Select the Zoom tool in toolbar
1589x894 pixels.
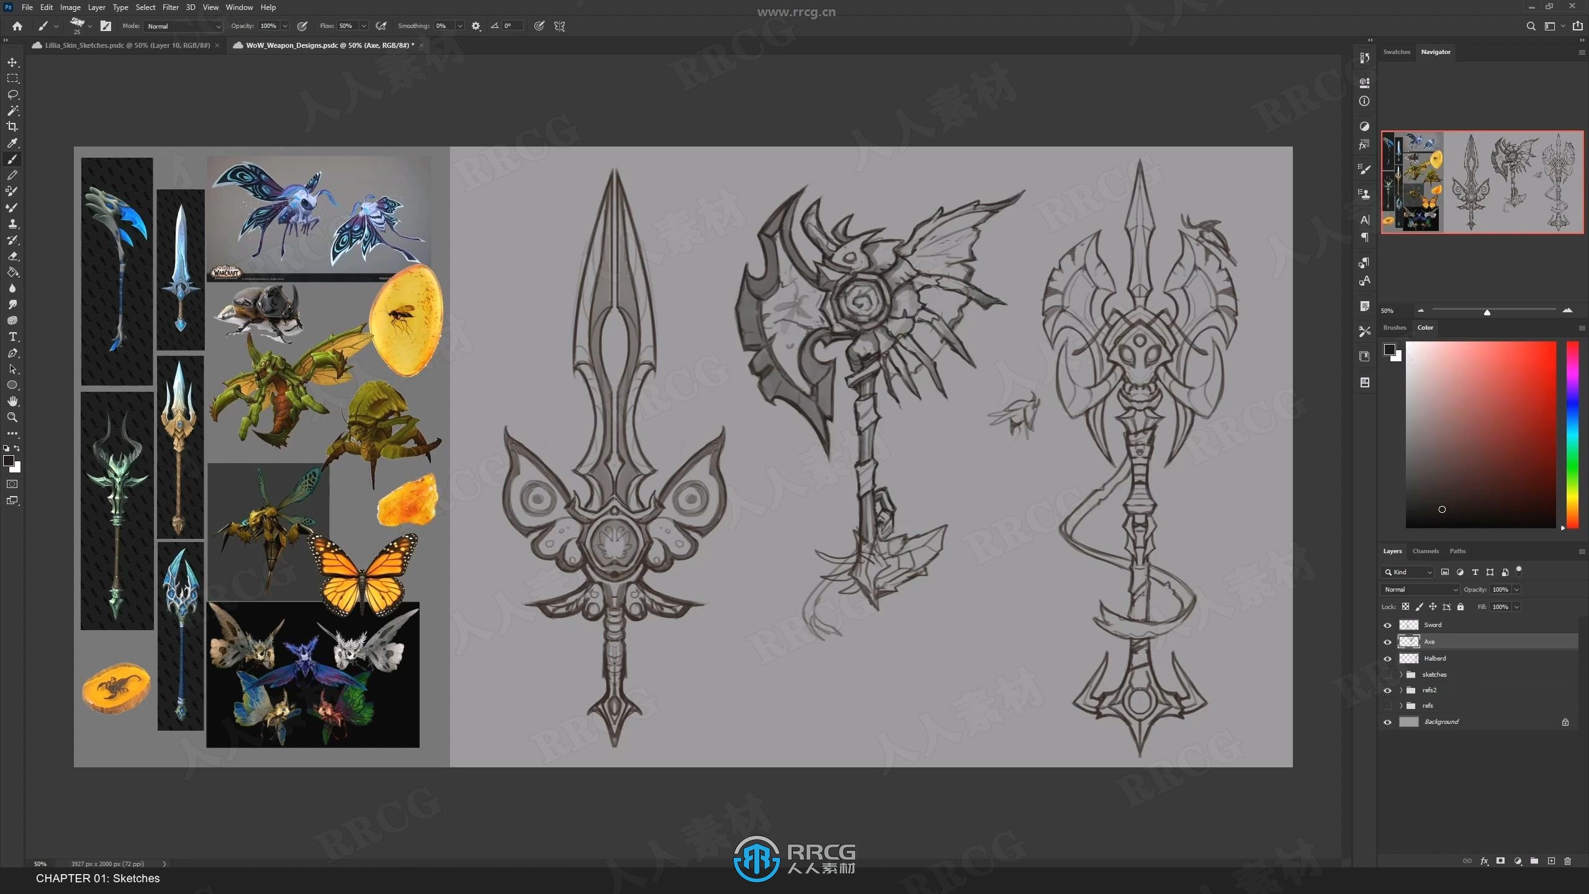coord(12,417)
